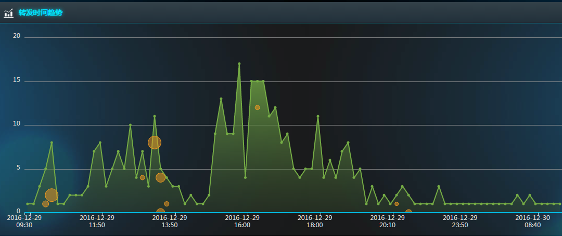Screen dimensions: 562x236
Task: Select the 2016-12-29 09:30 axis label
Action: [24, 221]
